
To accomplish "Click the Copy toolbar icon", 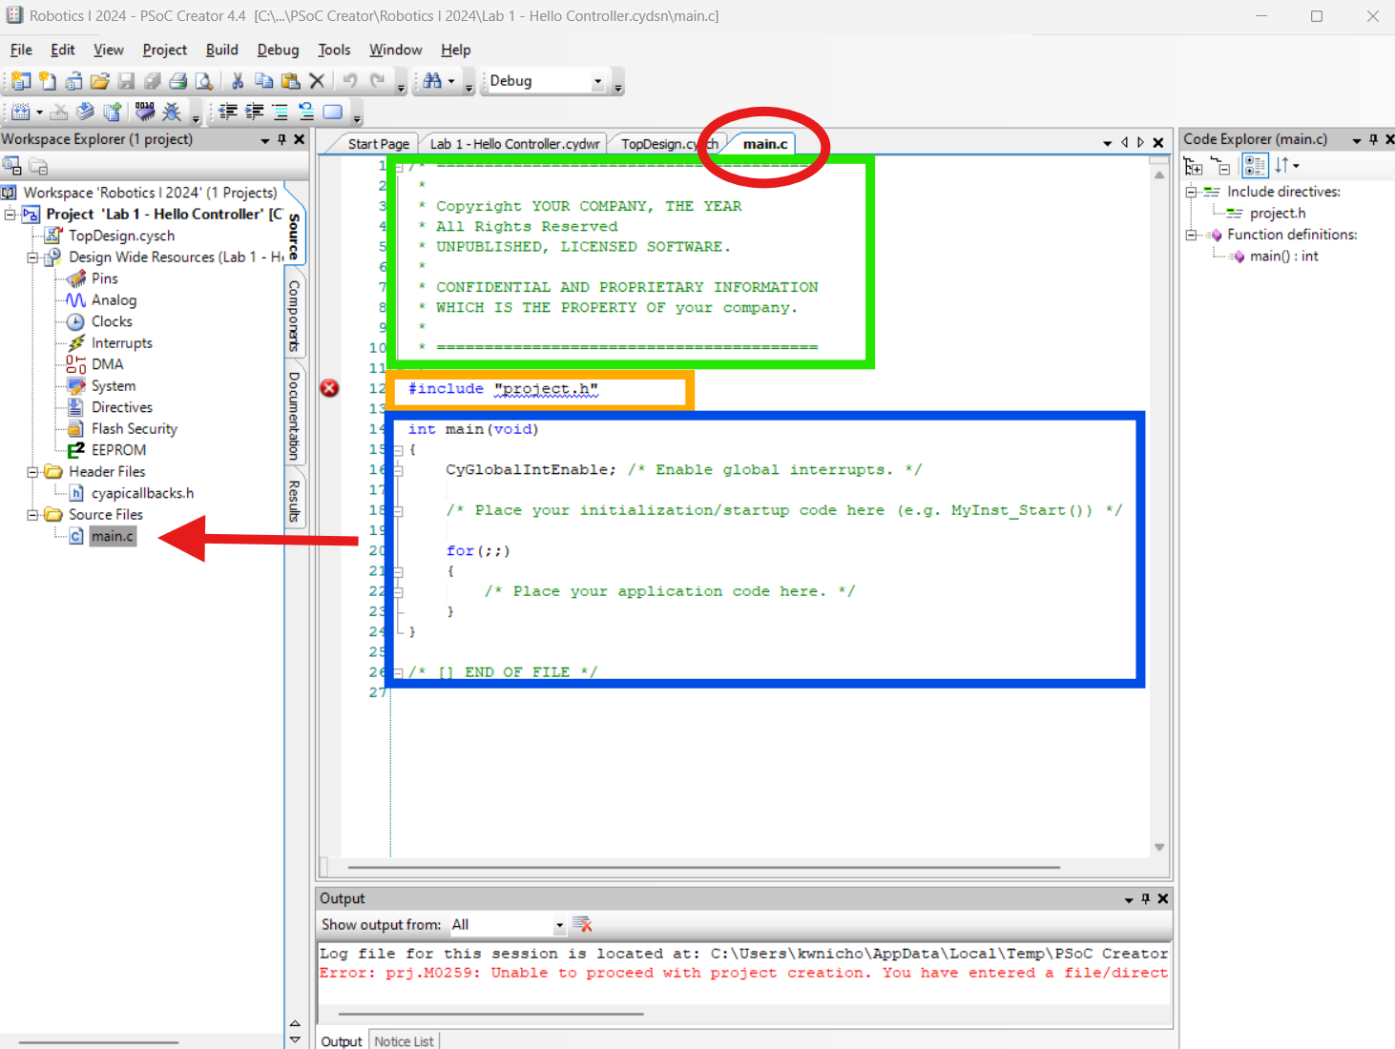I will click(264, 81).
